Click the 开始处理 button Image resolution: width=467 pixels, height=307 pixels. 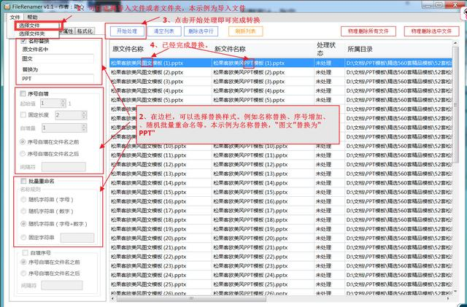127,31
